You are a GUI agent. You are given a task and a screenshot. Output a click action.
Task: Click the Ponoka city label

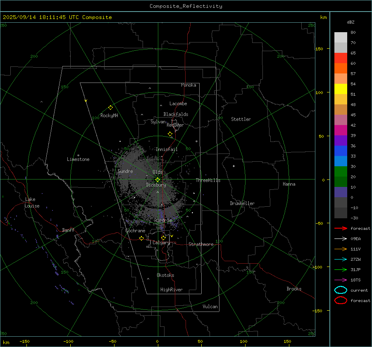pos(188,85)
